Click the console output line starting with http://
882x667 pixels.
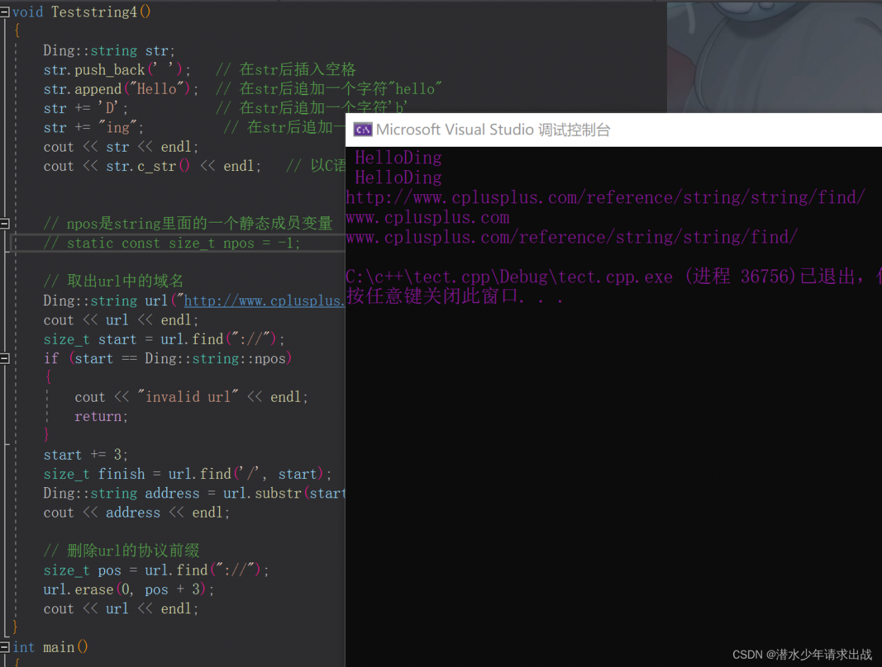[606, 198]
